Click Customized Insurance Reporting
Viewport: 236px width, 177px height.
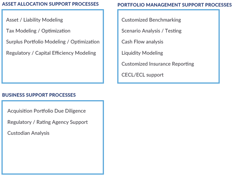(x=158, y=64)
